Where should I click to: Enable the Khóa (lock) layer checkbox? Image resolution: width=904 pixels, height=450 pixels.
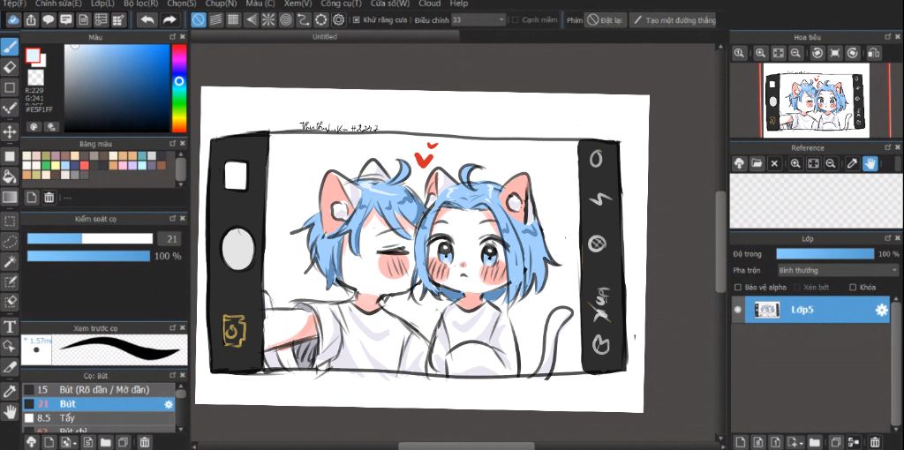[853, 287]
